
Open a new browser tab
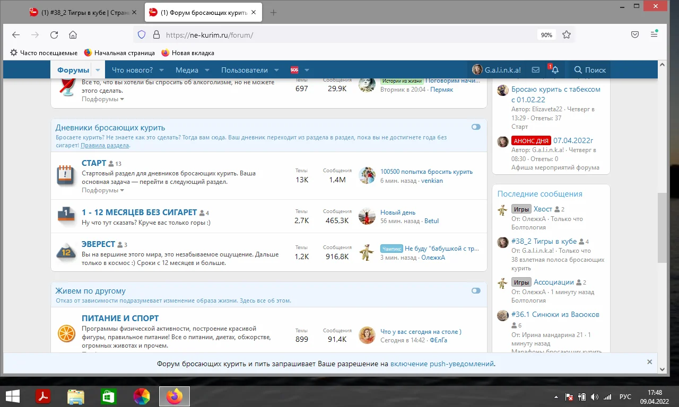273,13
